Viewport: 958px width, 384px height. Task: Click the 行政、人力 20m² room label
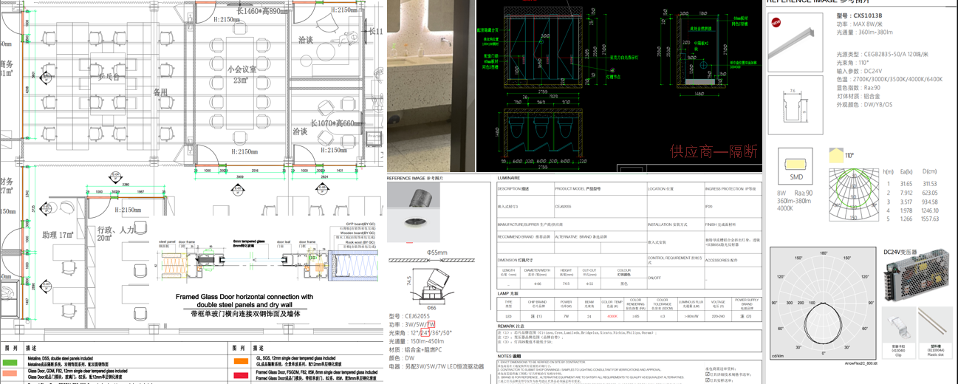pyautogui.click(x=115, y=233)
